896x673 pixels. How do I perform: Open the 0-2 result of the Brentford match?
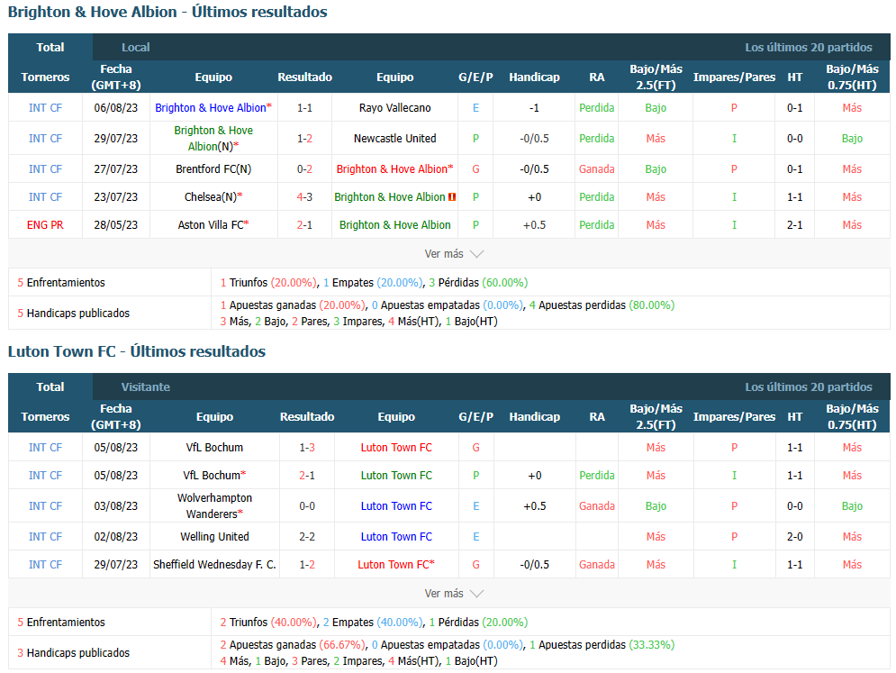[304, 169]
